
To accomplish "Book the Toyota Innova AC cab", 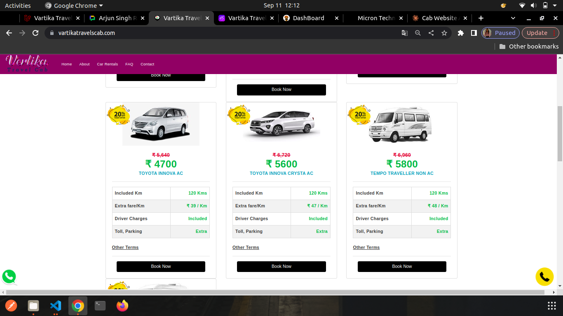I will (x=161, y=266).
